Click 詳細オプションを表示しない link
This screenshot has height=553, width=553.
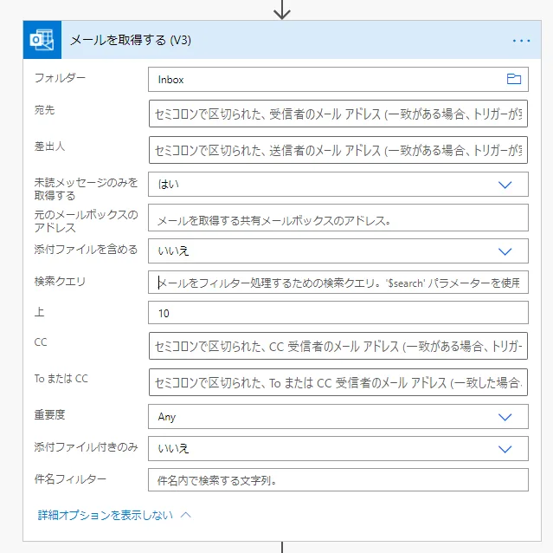tap(105, 514)
